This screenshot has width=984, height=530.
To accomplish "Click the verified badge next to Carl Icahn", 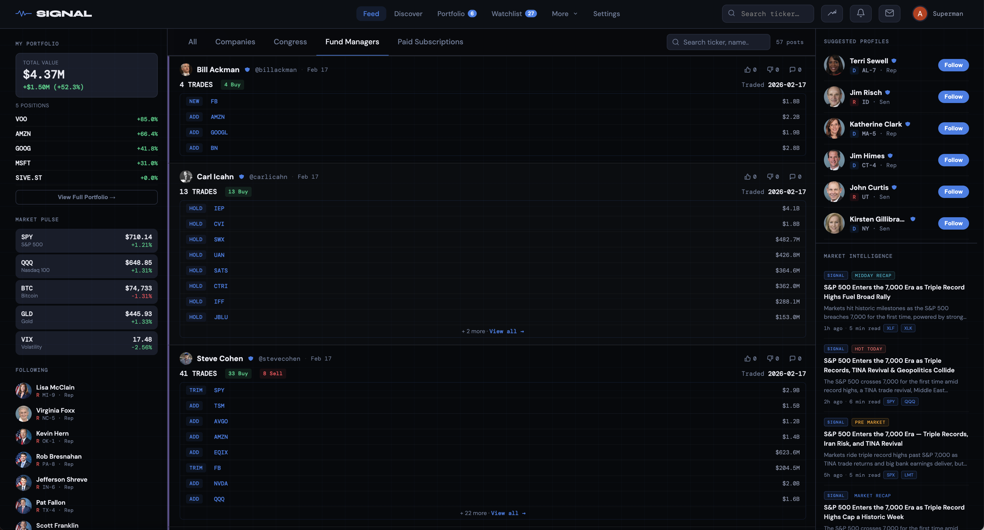I will coord(242,176).
